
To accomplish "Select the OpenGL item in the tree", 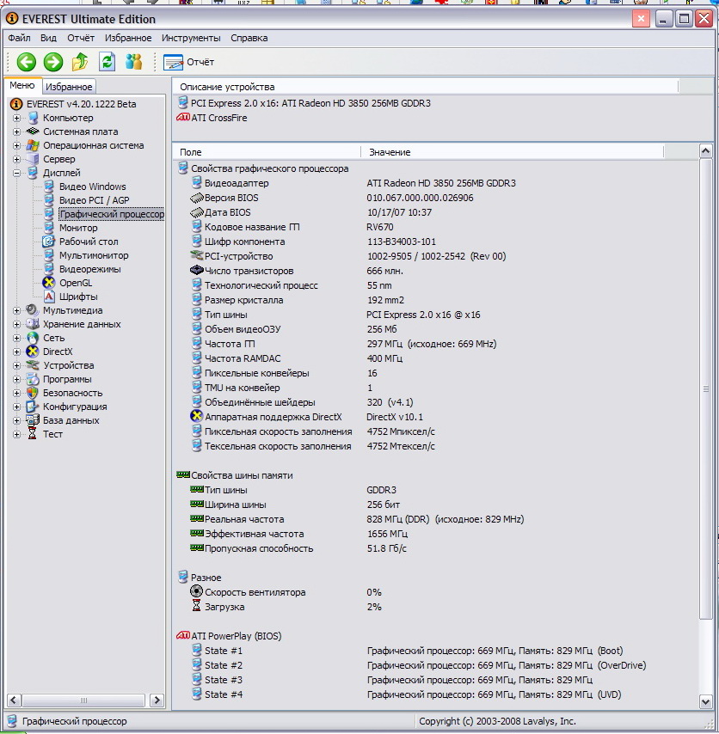I will [x=75, y=283].
